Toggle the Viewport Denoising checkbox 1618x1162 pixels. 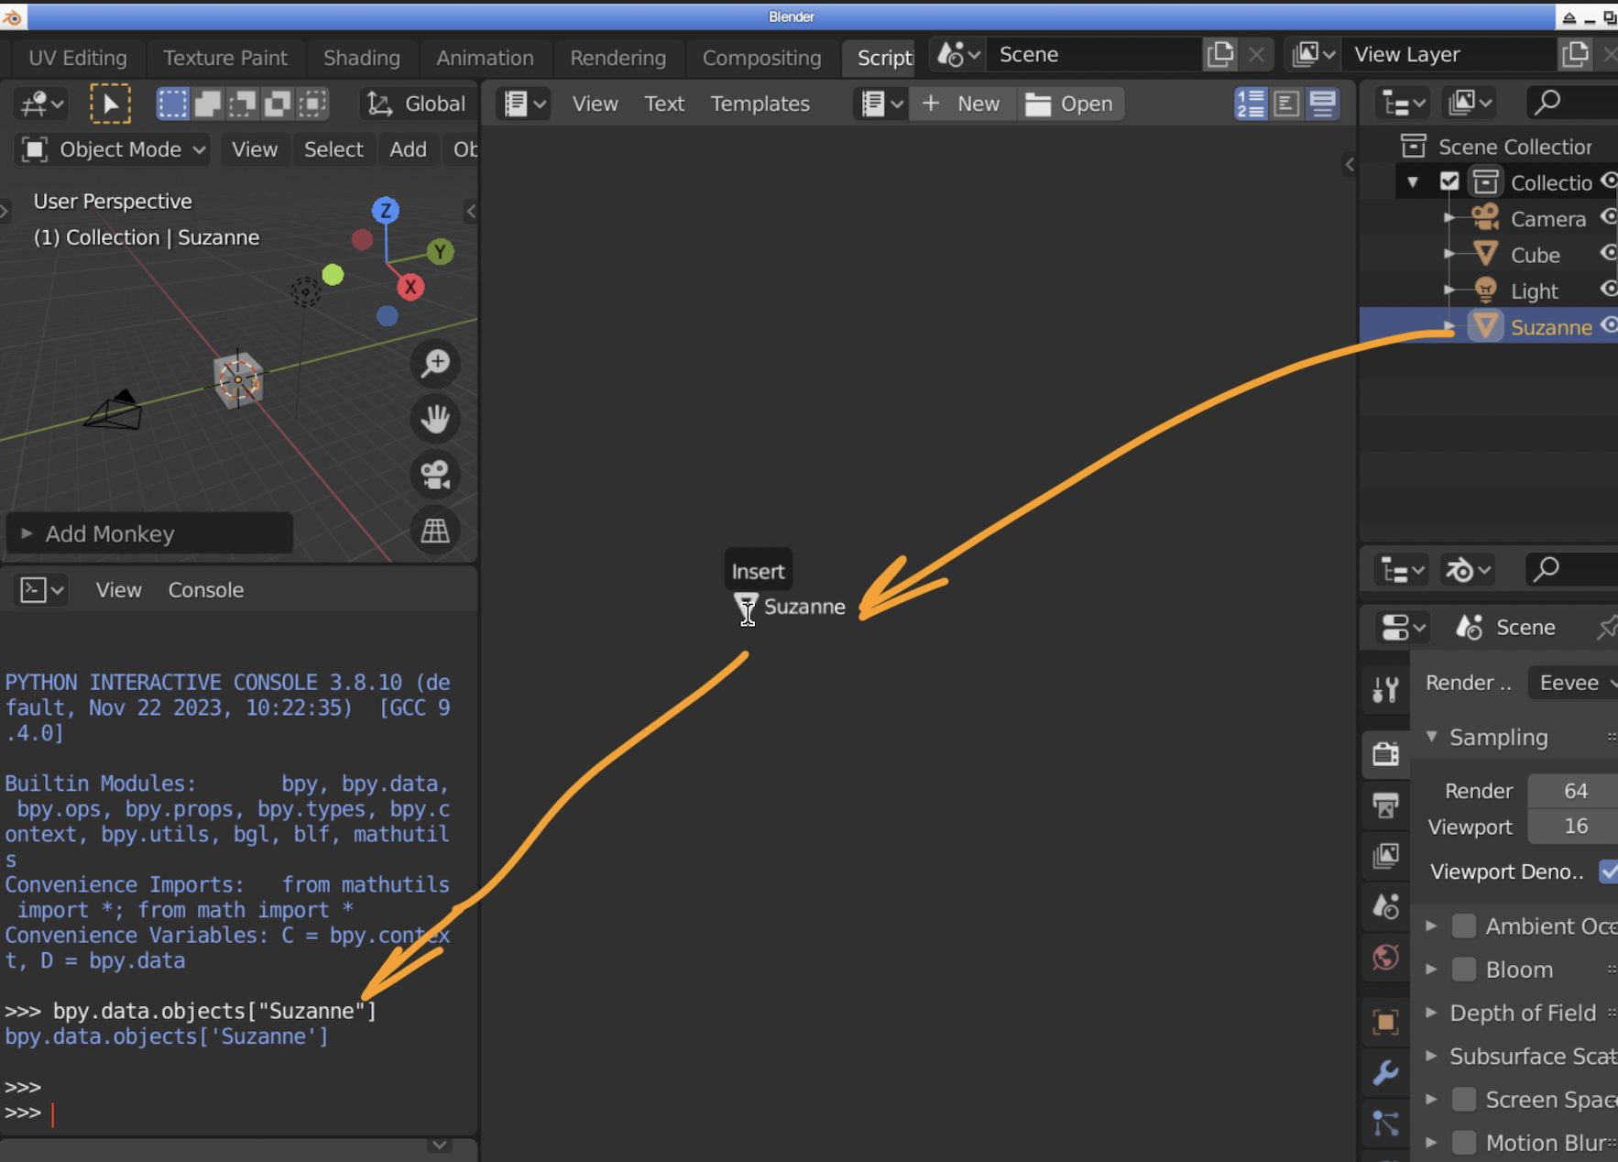1608,871
